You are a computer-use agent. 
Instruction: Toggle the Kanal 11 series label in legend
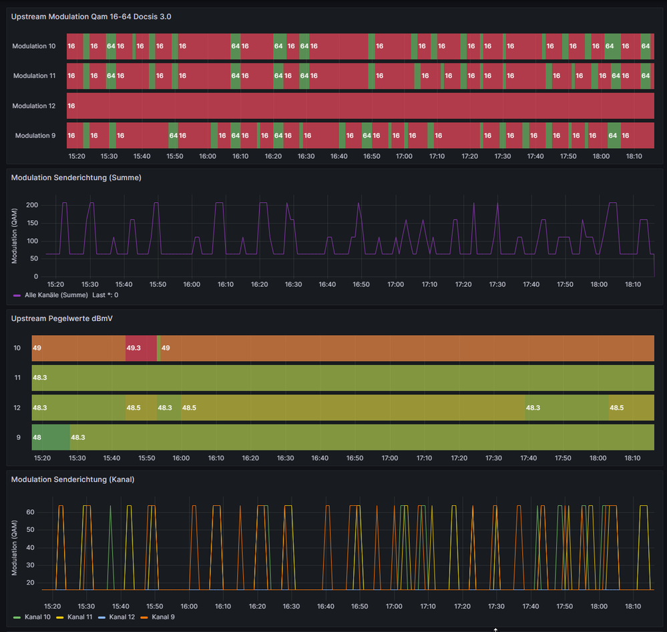tap(80, 617)
